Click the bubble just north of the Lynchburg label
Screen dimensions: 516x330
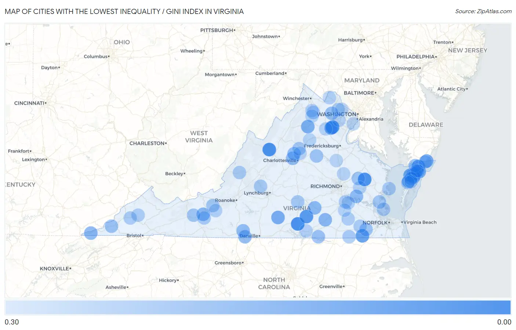[x=261, y=186]
